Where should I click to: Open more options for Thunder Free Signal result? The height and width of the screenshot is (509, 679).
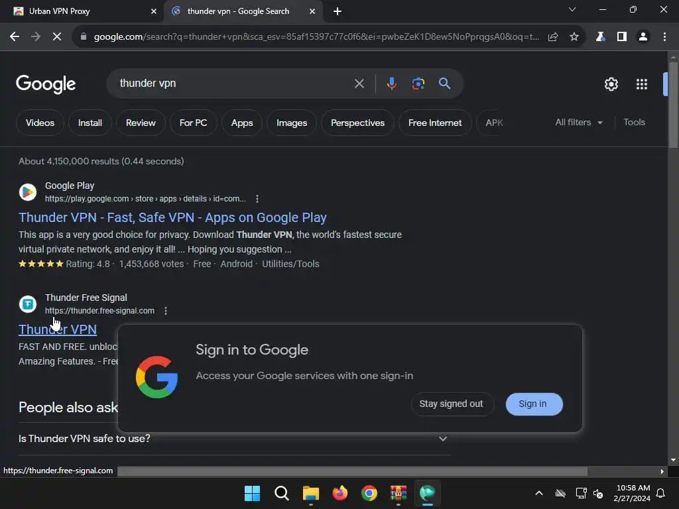point(166,311)
